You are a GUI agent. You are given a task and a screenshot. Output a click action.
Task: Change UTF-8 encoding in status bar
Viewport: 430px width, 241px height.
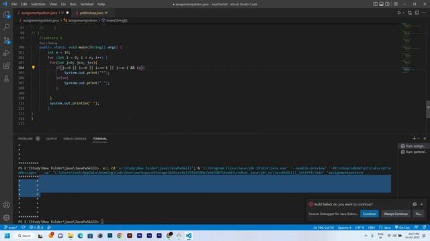click(x=359, y=228)
